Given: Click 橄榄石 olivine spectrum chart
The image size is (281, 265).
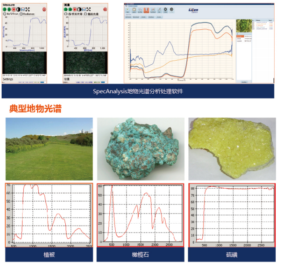Looking at the screenshot, I should [140, 215].
